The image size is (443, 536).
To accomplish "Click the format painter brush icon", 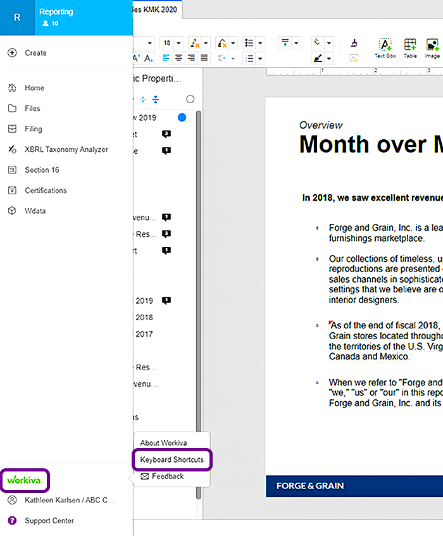I will click(x=354, y=43).
